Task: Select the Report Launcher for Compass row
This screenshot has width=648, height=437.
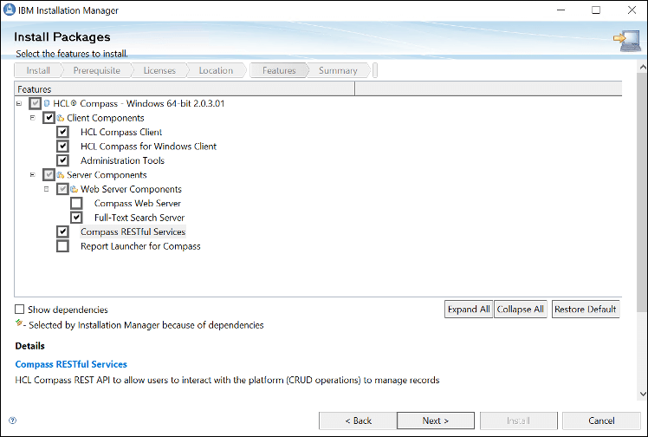Action: 140,246
